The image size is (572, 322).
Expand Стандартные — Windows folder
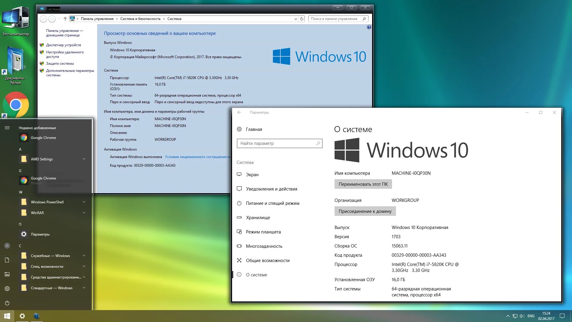(84, 288)
